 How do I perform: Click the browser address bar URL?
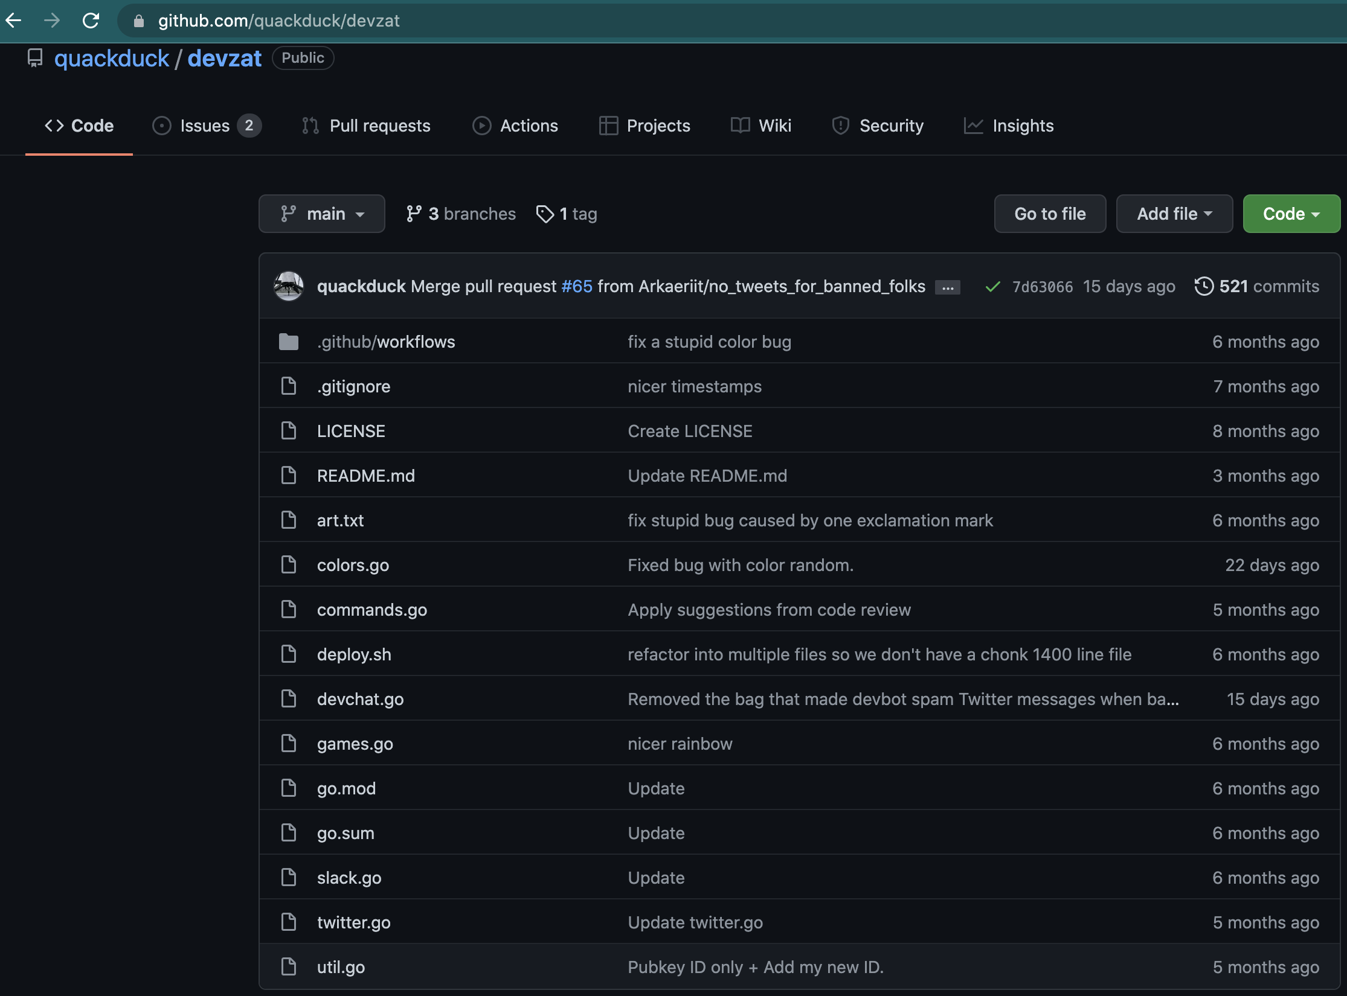click(x=278, y=21)
